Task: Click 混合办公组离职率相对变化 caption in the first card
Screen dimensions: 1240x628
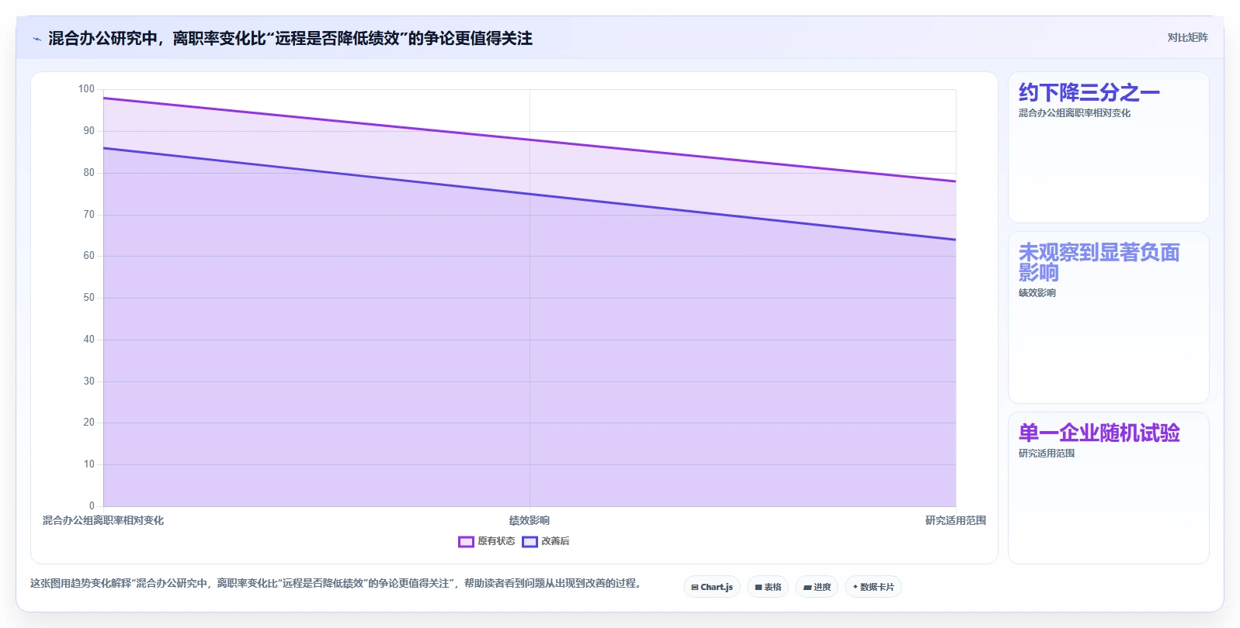Action: point(1074,113)
